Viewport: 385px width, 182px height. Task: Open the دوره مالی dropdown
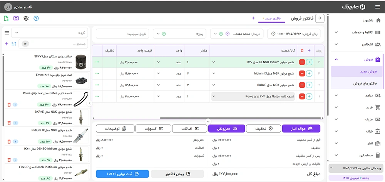(356, 168)
